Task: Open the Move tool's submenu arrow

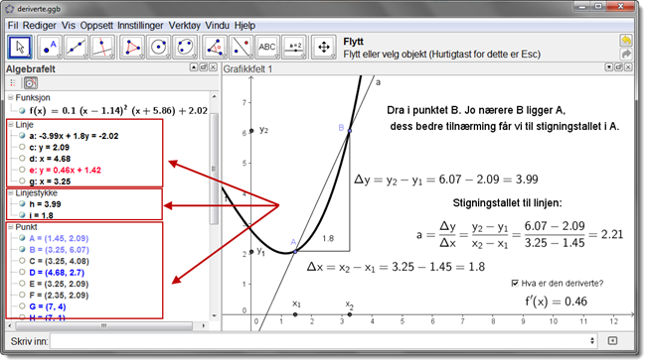Action: tap(29, 57)
